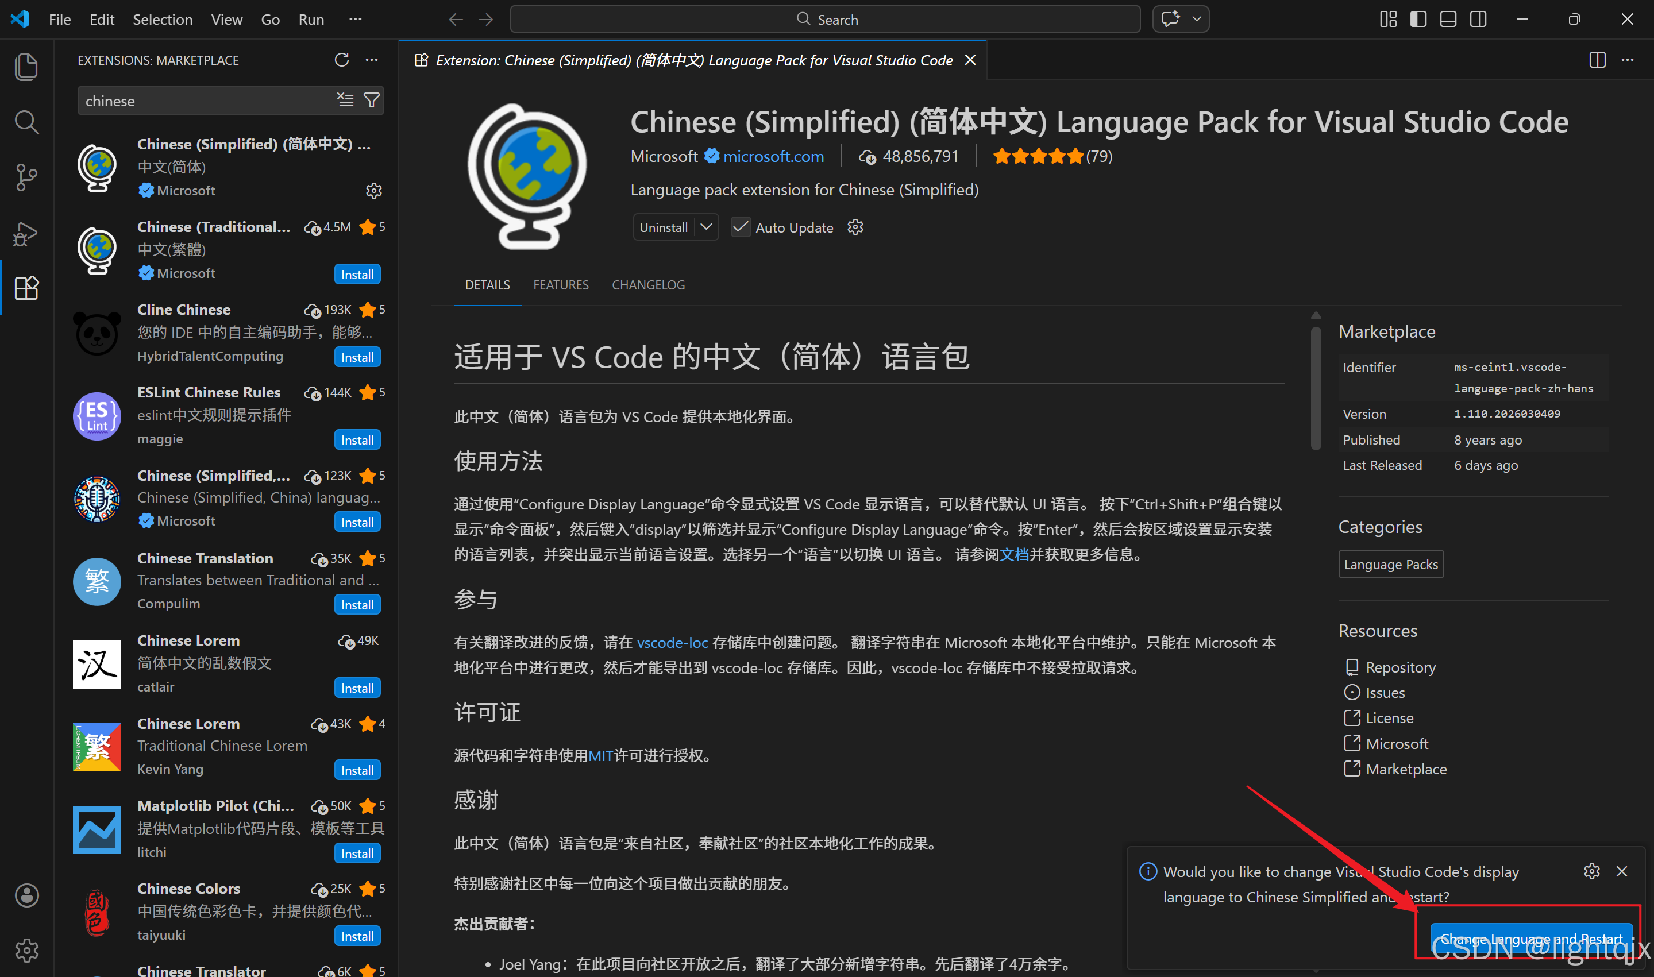Open the microsoft.com publisher link
The image size is (1654, 977).
point(773,157)
